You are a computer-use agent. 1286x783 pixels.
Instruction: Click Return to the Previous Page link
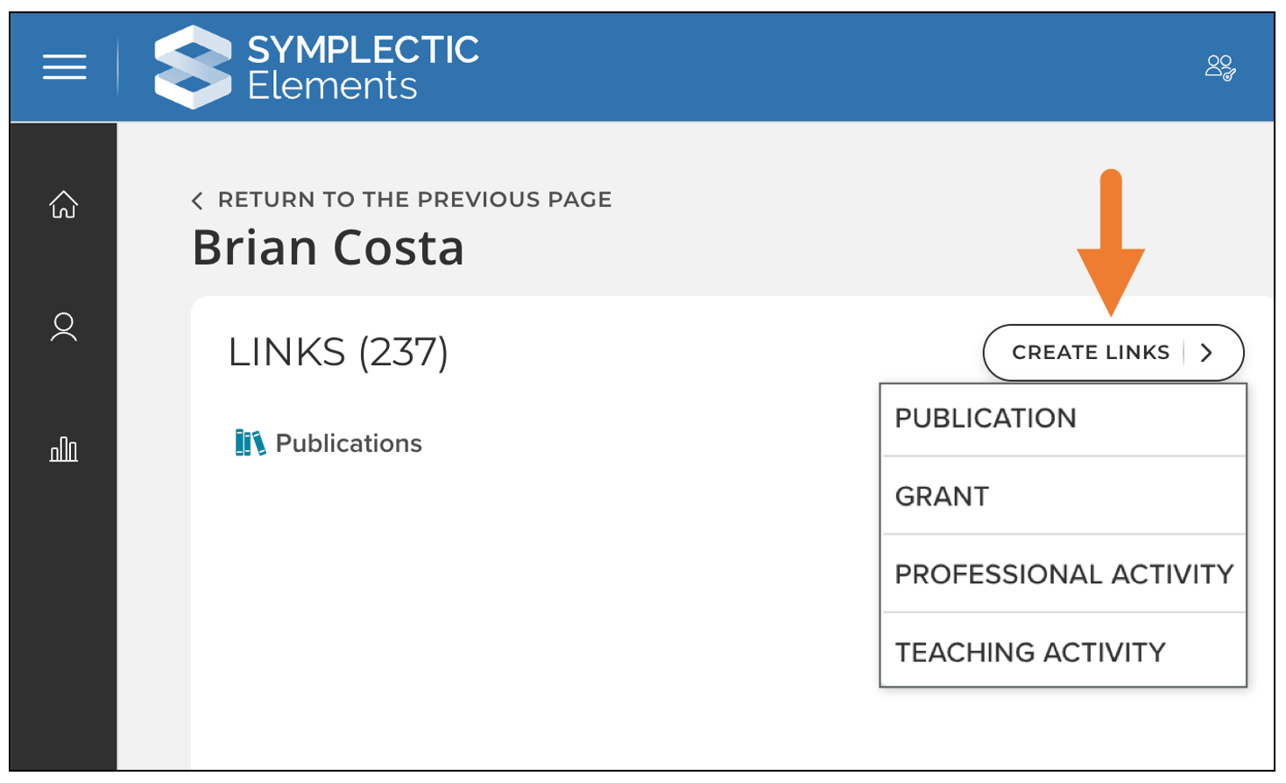(x=414, y=200)
